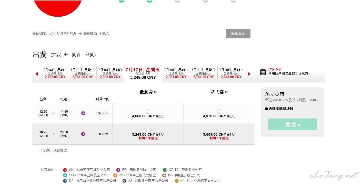This screenshot has width=362, height=184.
Task: Click the 编辑查询 edit search button
Action: tap(238, 34)
